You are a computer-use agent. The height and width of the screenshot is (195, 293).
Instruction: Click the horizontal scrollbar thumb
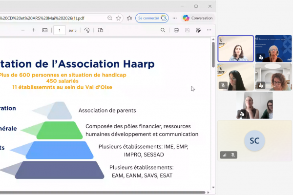(103, 193)
